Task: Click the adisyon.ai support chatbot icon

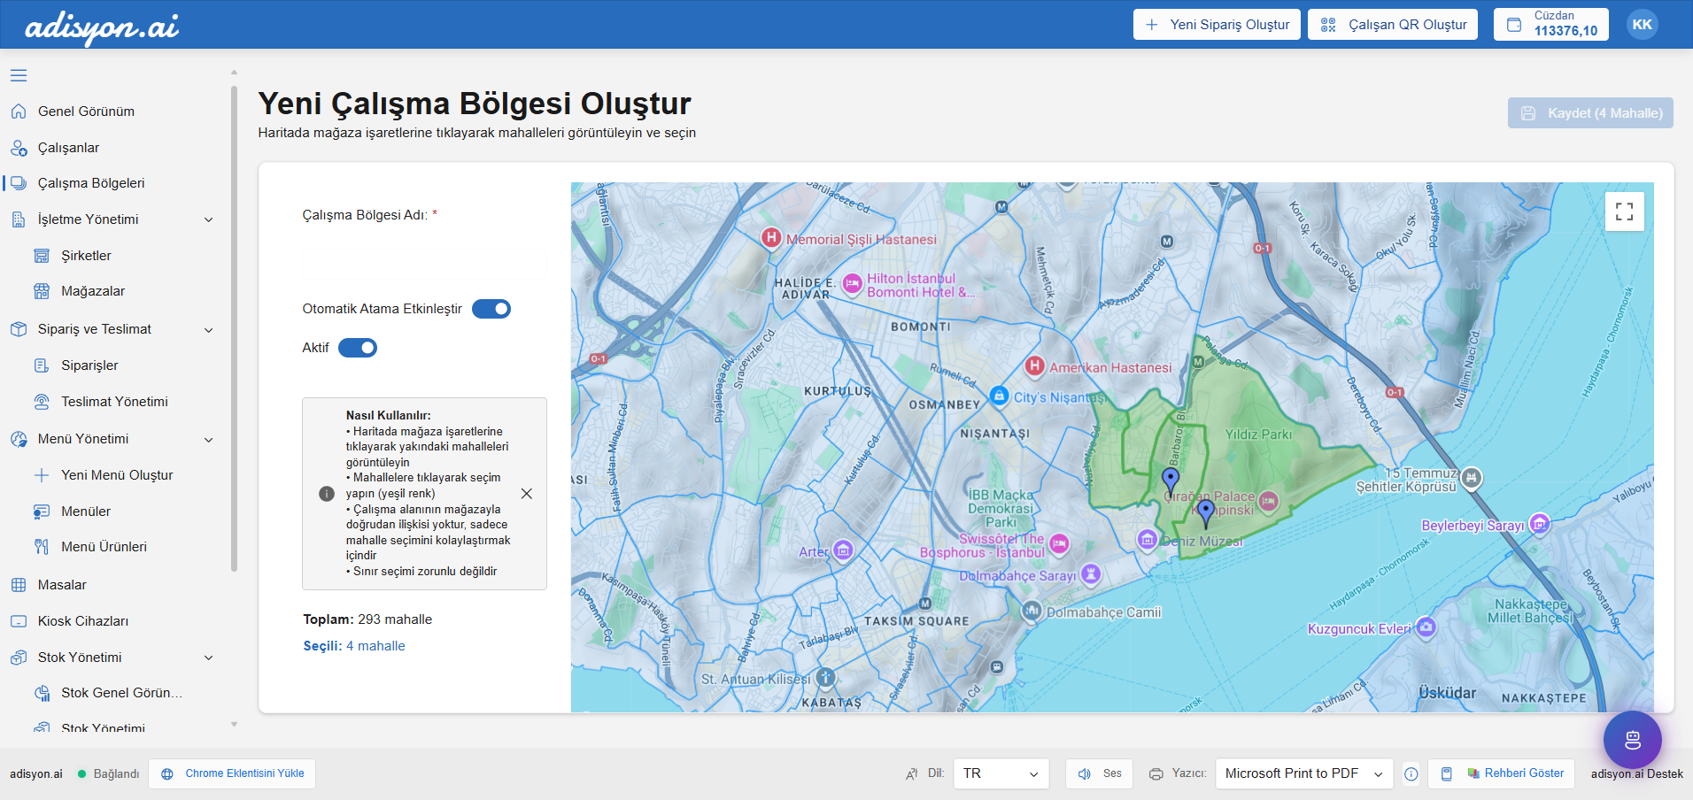Action: tap(1632, 740)
